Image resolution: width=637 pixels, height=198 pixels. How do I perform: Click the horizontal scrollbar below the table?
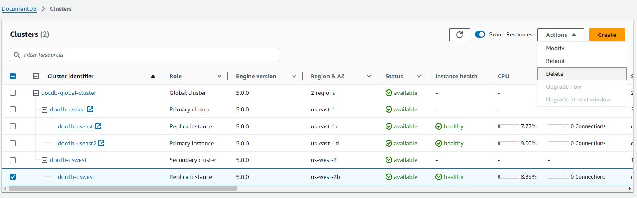click(123, 188)
